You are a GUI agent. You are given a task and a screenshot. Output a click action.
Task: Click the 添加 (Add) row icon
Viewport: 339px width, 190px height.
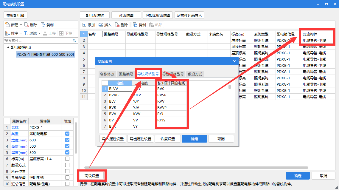coord(84,25)
